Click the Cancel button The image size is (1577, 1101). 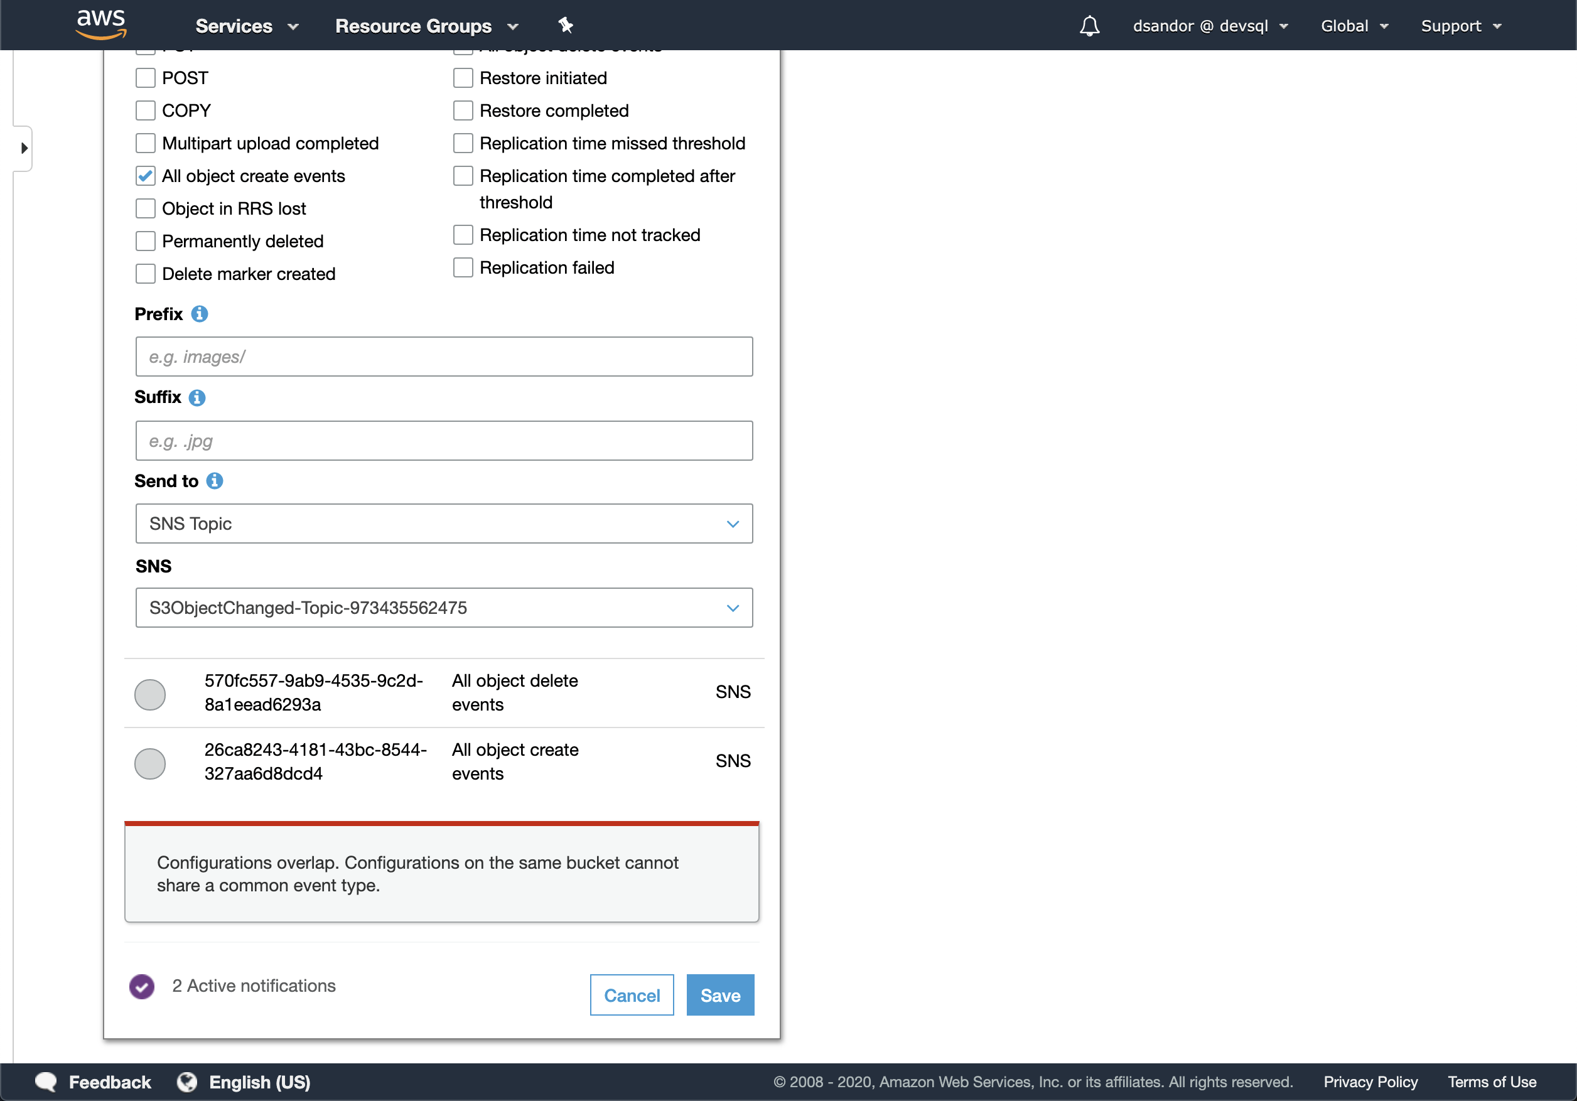pyautogui.click(x=631, y=994)
